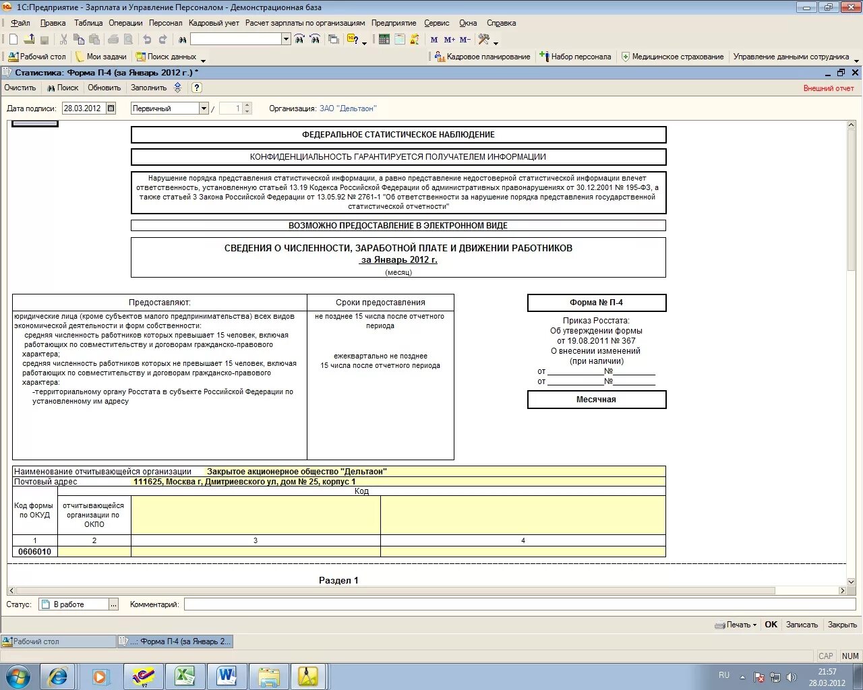Open Кадровое планирование from the toolbar

tap(483, 57)
